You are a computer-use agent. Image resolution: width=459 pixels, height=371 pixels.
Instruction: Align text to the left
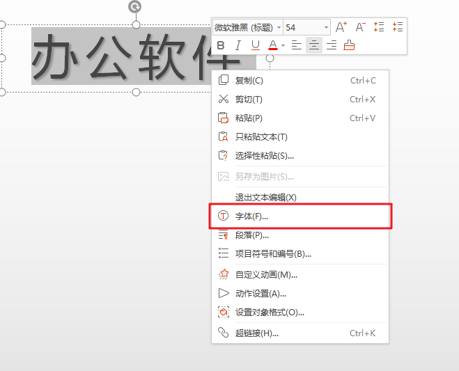(x=297, y=45)
